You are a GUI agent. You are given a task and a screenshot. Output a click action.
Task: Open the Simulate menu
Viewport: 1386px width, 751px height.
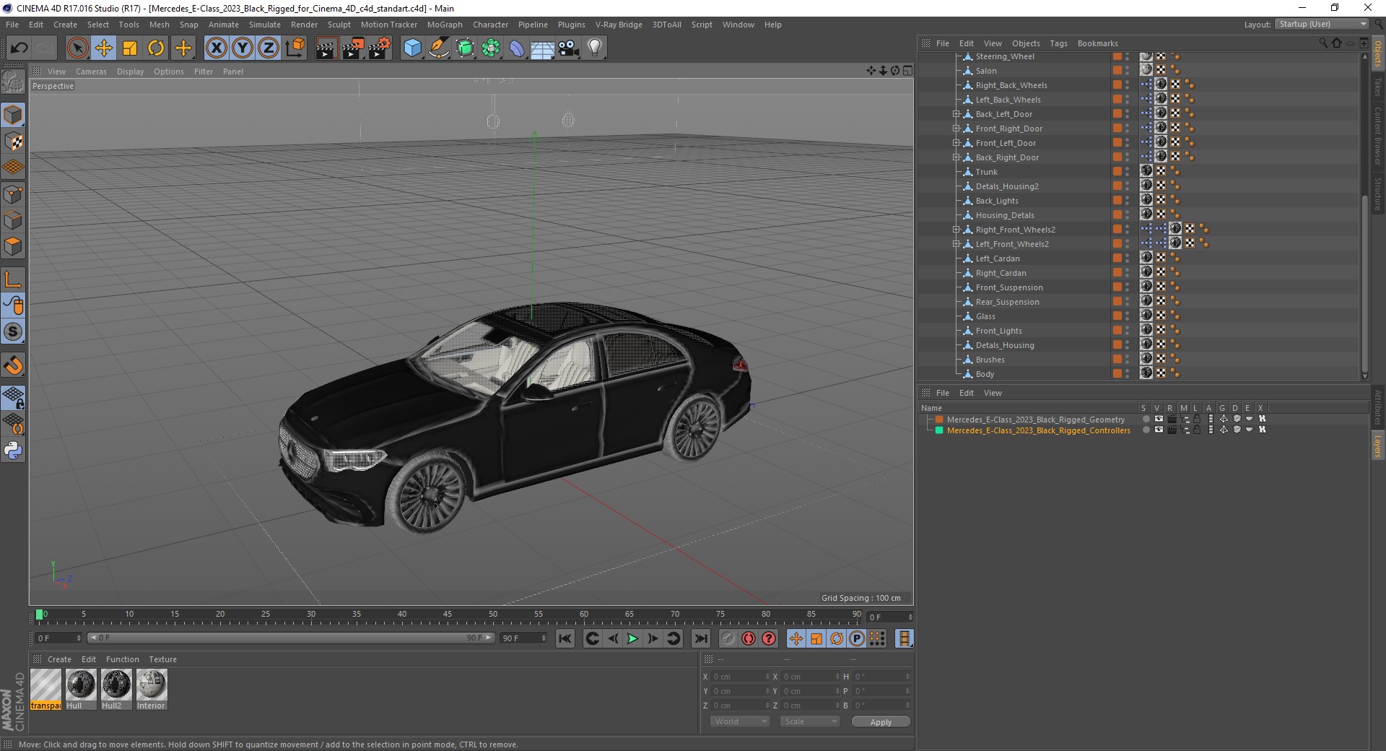[x=265, y=25]
